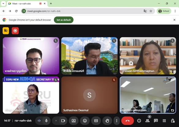
Task: Open the activities grid icon
Action: point(164,121)
